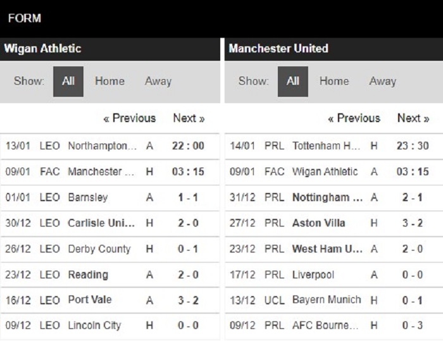Go to Previous Manchester United matches
Screen dimensions: 443x341
(x=354, y=118)
